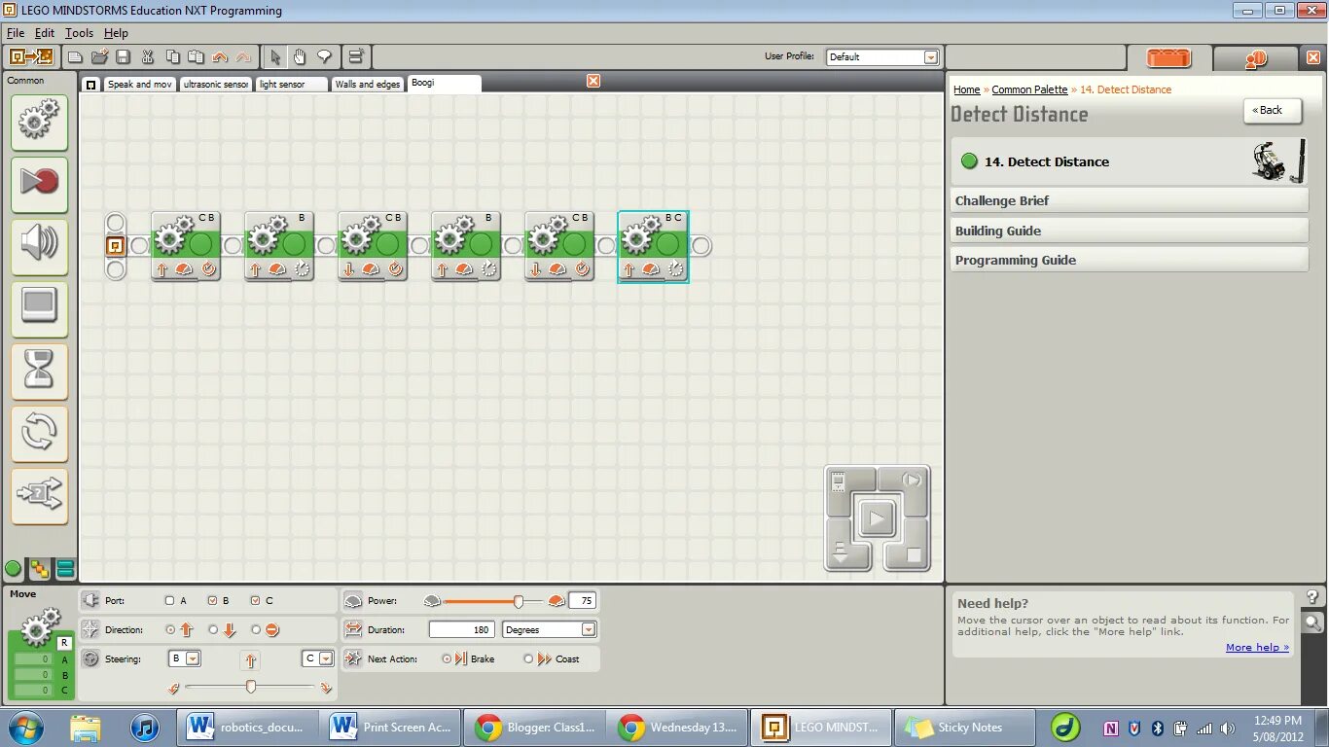Screen dimensions: 1329x747
Task: Open the Custom palette with the teal icon
Action: point(65,569)
